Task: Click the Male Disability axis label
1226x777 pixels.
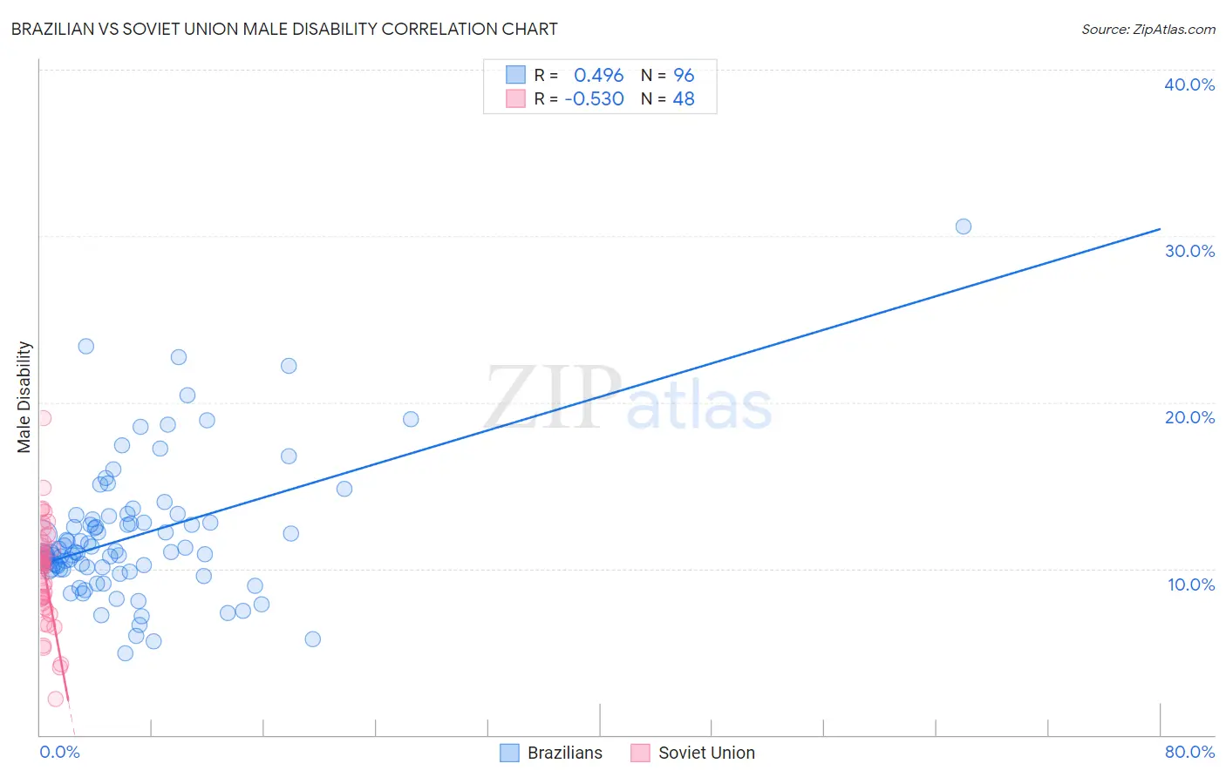Action: tap(24, 397)
